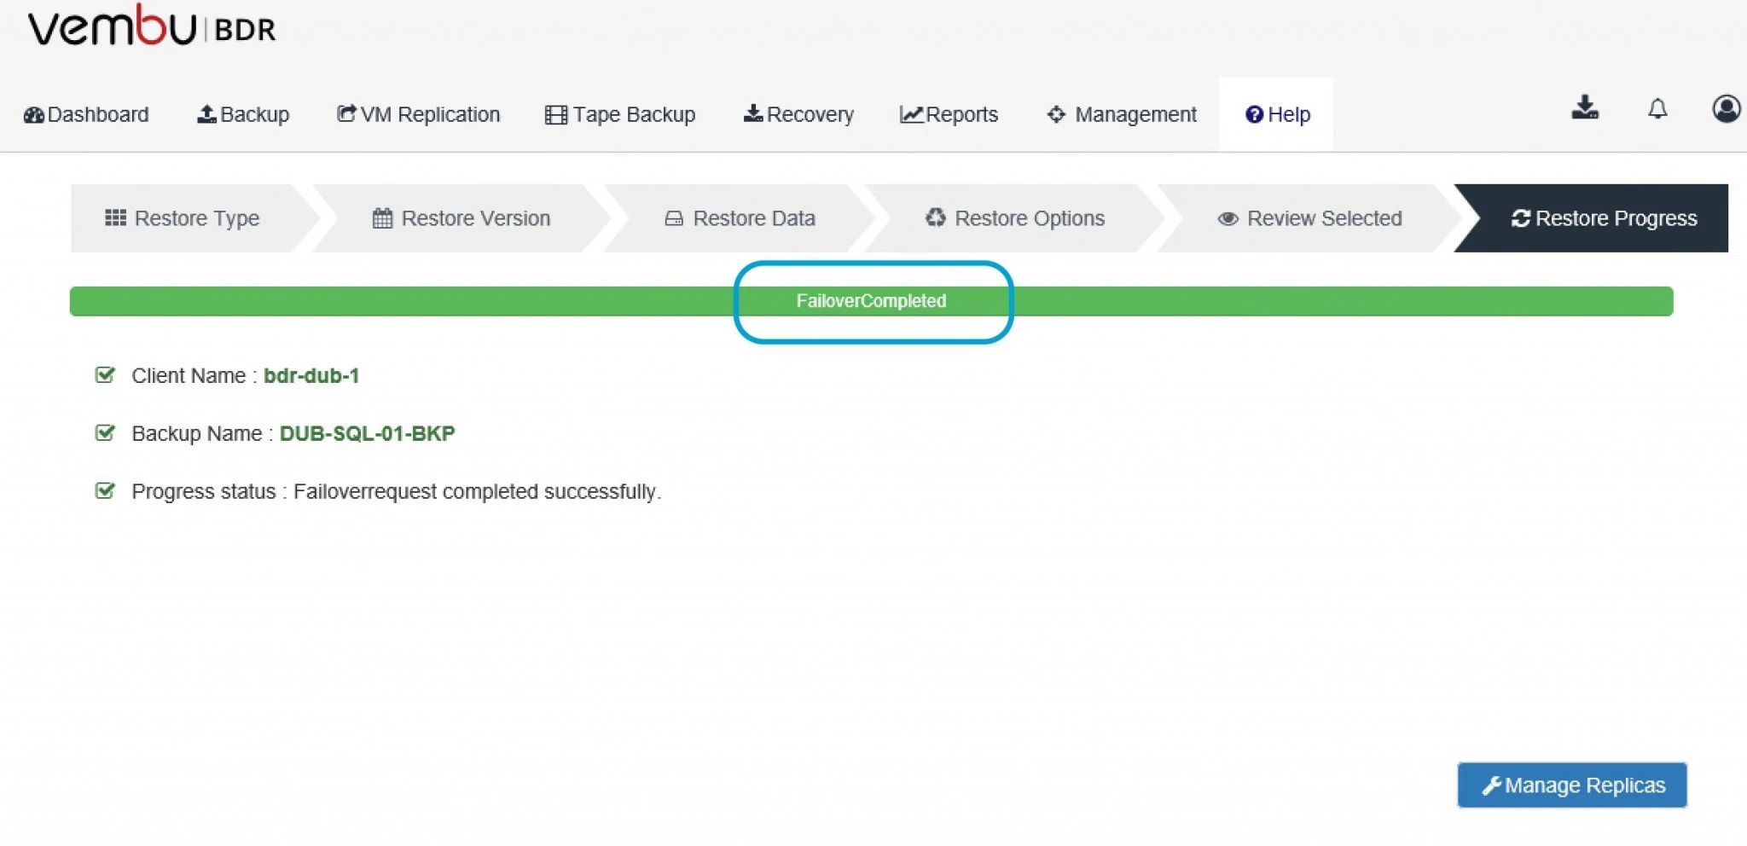The image size is (1747, 846).
Task: Click the Dashboard gauge icon
Action: pos(34,115)
